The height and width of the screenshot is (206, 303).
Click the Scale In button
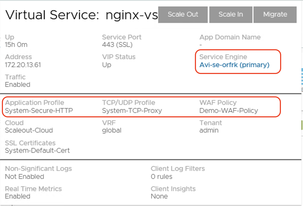click(231, 15)
